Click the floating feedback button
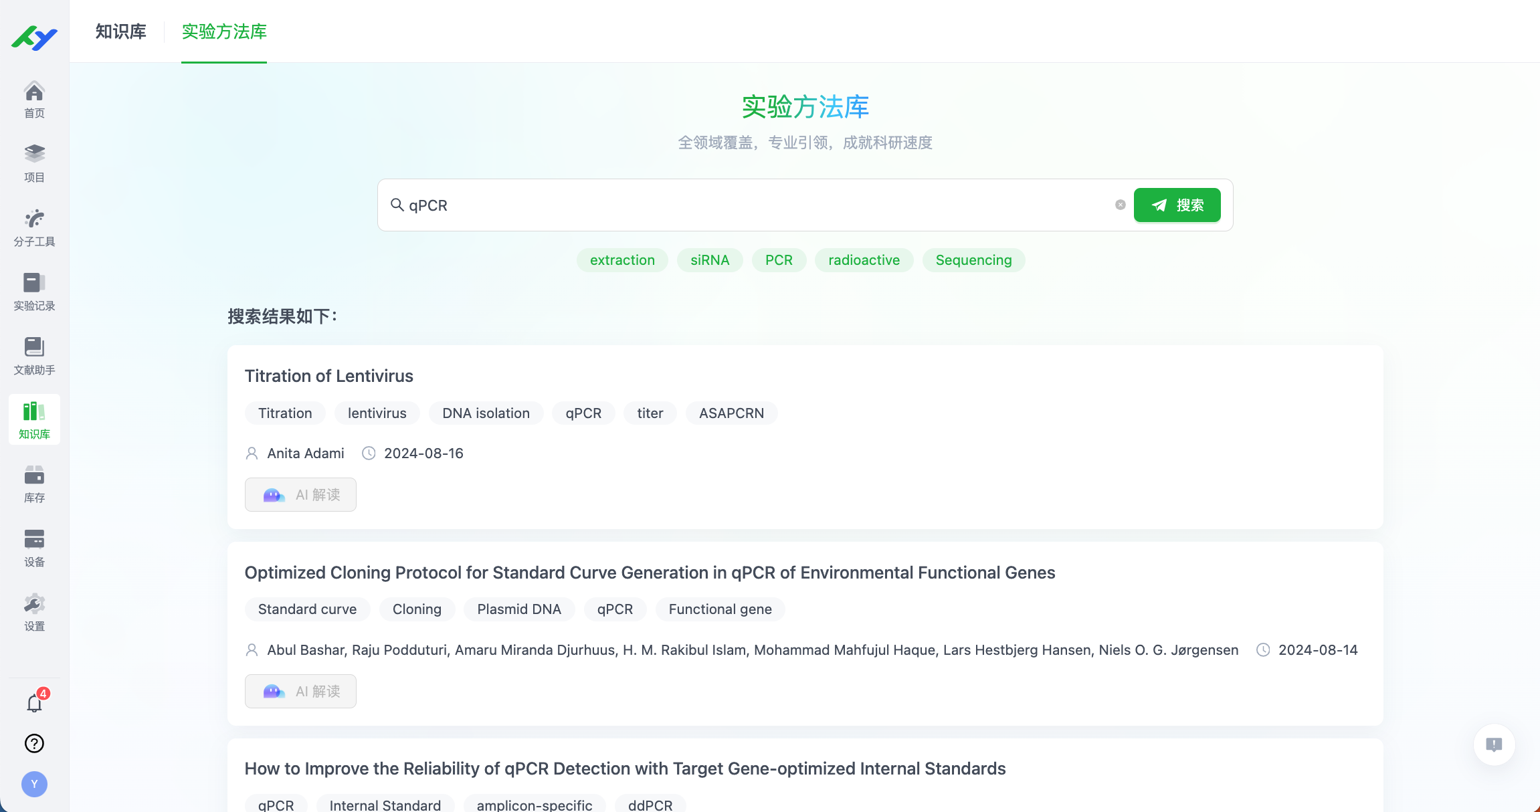Image resolution: width=1540 pixels, height=812 pixels. 1493,744
